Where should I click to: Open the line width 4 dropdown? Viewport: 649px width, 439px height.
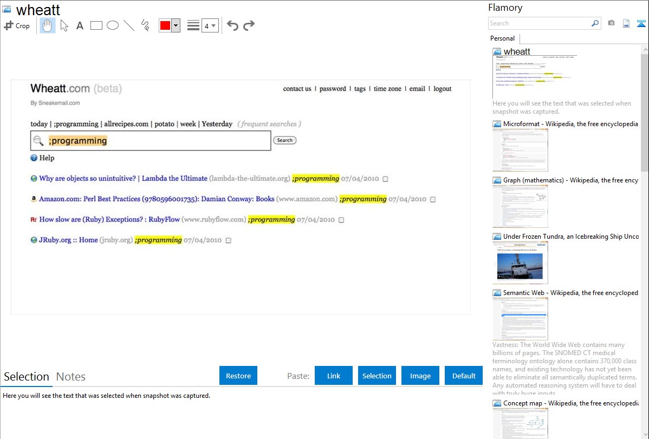[x=210, y=25]
